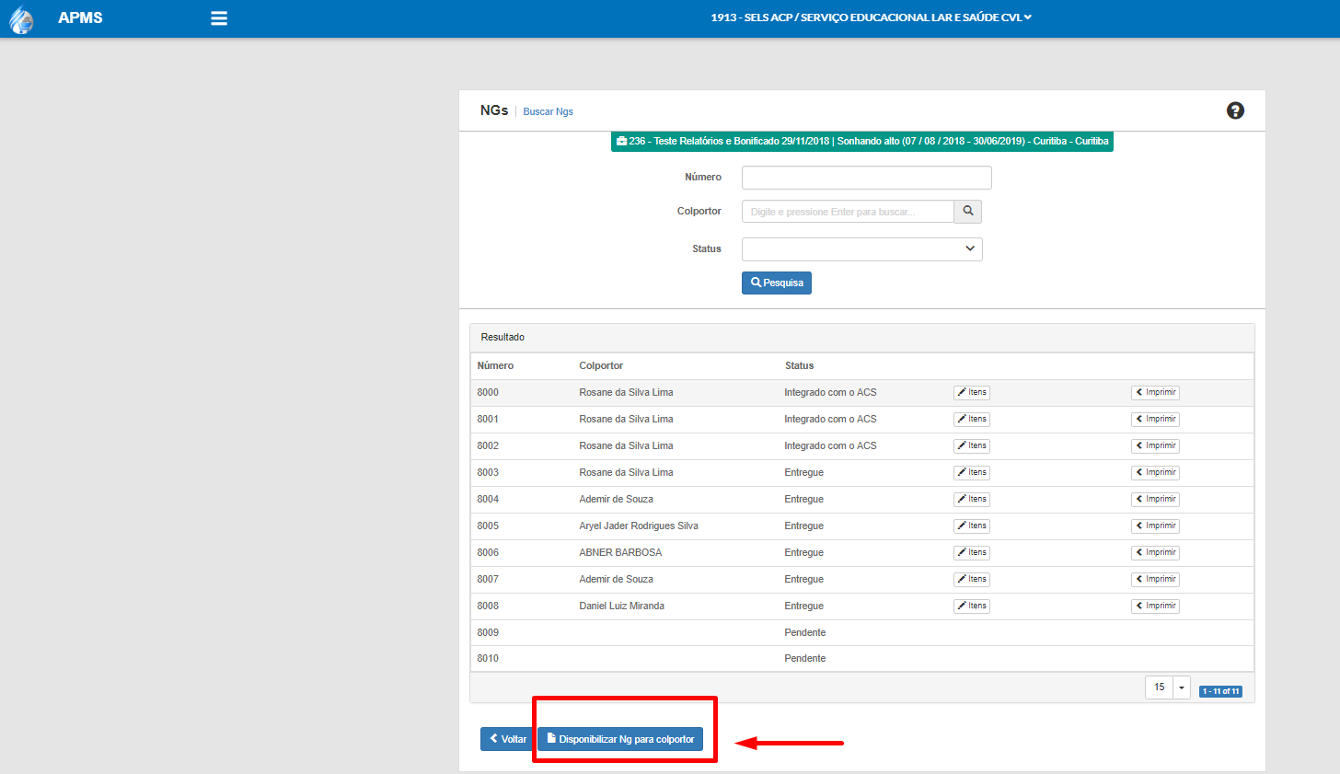Image resolution: width=1340 pixels, height=774 pixels.
Task: Click Pendente status of NG 8010
Action: 805,658
